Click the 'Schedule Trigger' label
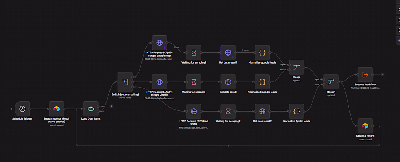The image size is (400, 162). 23,119
